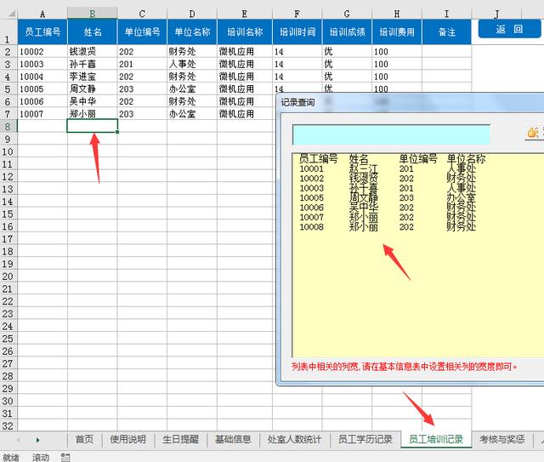Click the 优 grade cell in row 4
Viewport: 544px width, 462px height.
click(x=347, y=77)
